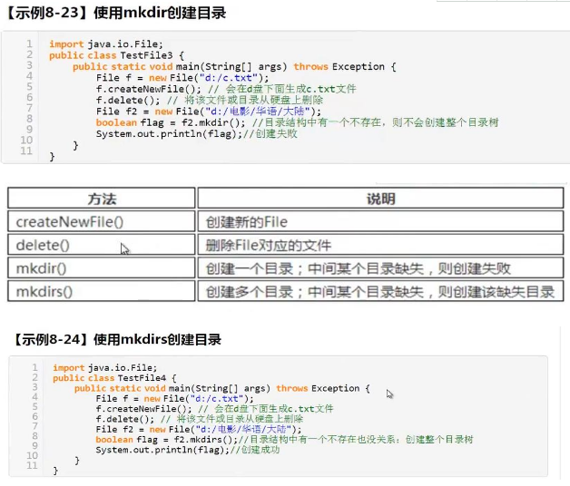Screen dimensions: 570x486
Task: Click the f2.mkdirs() code line
Action: click(284, 440)
